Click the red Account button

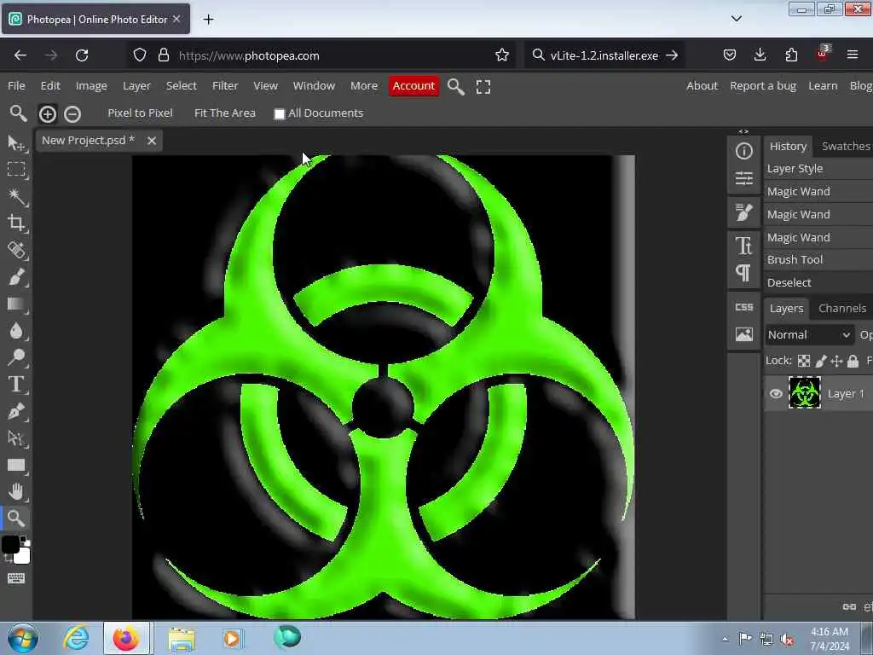coord(413,86)
